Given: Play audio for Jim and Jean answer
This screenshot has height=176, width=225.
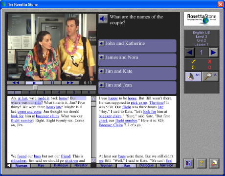Looking at the screenshot, I should [102, 85].
